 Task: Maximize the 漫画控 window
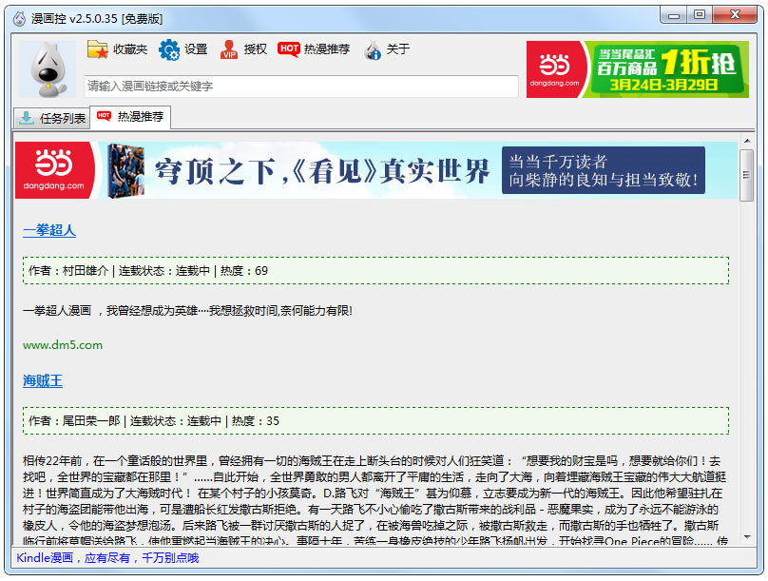click(700, 14)
